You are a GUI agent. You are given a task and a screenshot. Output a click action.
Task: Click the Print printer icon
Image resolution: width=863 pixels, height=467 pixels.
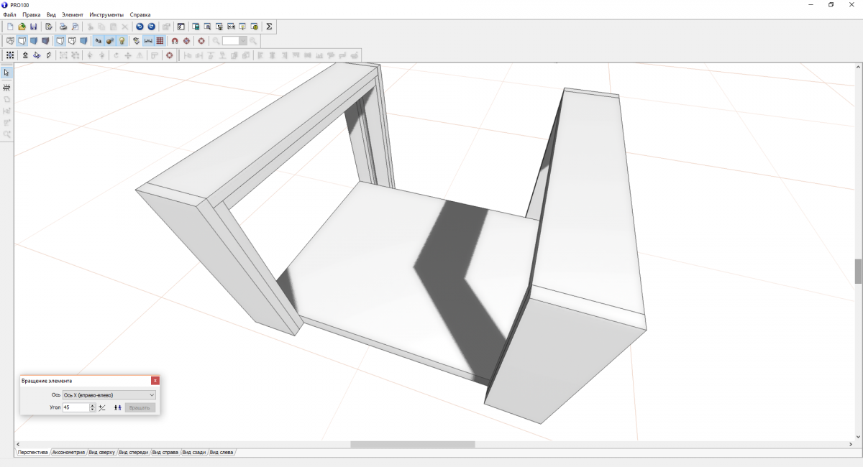(63, 27)
